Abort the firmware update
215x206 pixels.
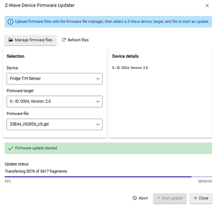[x=140, y=198]
